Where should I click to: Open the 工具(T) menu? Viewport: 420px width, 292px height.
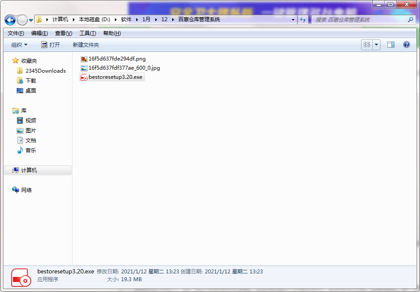(x=87, y=33)
